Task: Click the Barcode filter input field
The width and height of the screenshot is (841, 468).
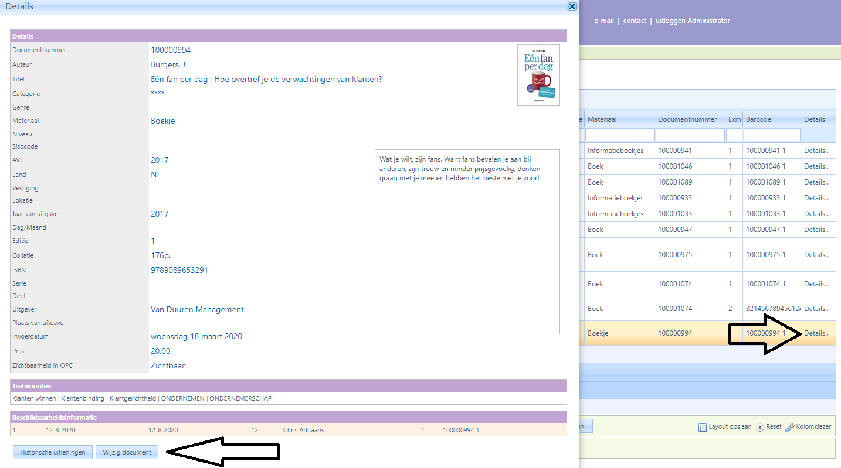Action: point(771,135)
